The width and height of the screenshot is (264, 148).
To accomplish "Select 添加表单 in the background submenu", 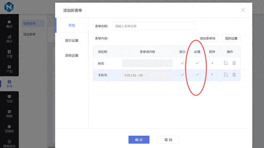I will point(29,34).
